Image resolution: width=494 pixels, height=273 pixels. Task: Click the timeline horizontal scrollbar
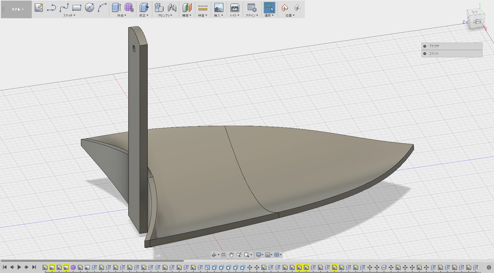click(x=93, y=260)
